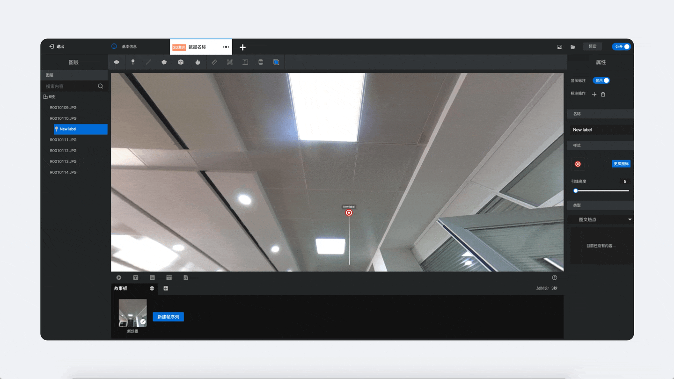Select the line drawing tool
Image resolution: width=674 pixels, height=379 pixels.
pos(148,62)
